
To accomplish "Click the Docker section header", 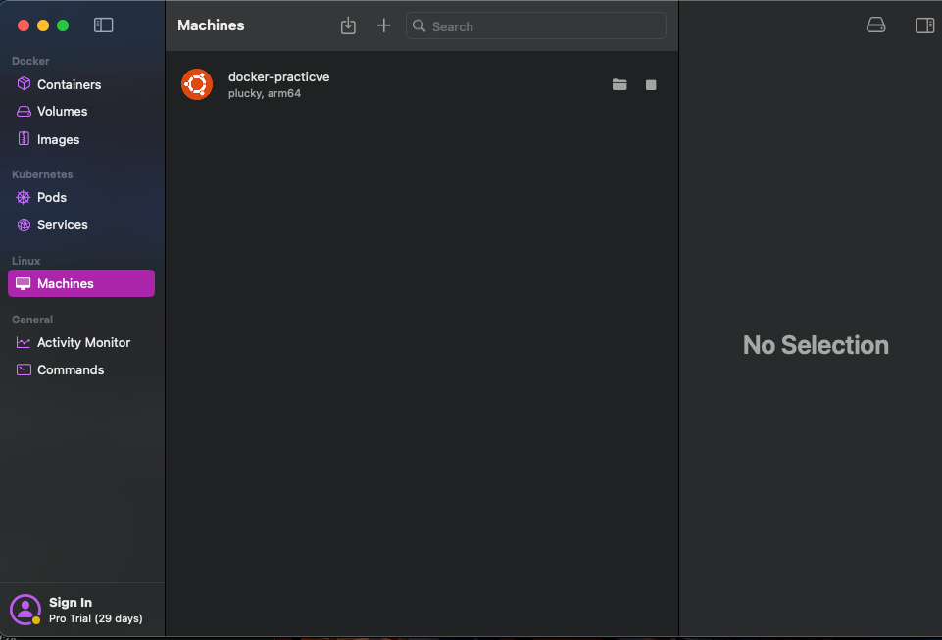I will point(30,61).
